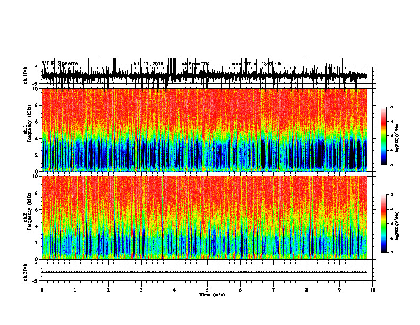
Task: Click the "-7" value on ch.1 color bar
Action: pos(391,165)
